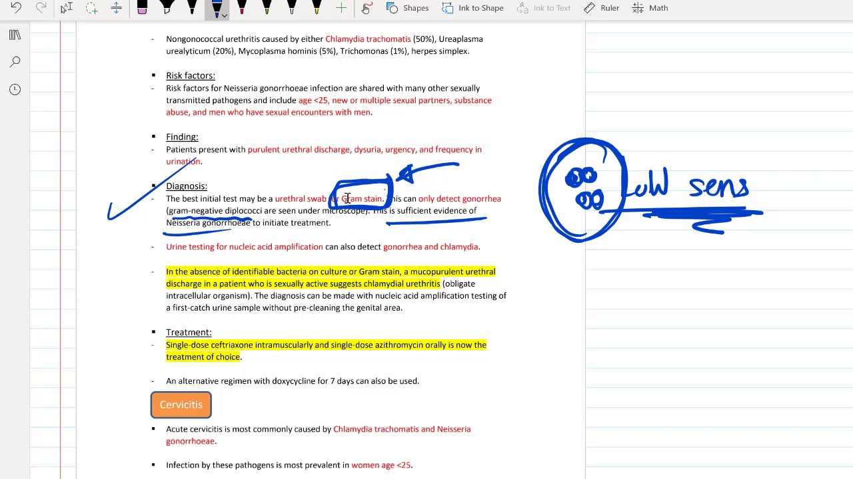Viewport: 853px width, 479px height.
Task: Open Search from the left sidebar
Action: [x=15, y=62]
